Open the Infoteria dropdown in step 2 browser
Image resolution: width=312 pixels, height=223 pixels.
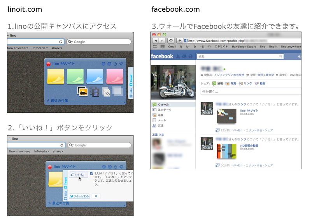point(42,151)
